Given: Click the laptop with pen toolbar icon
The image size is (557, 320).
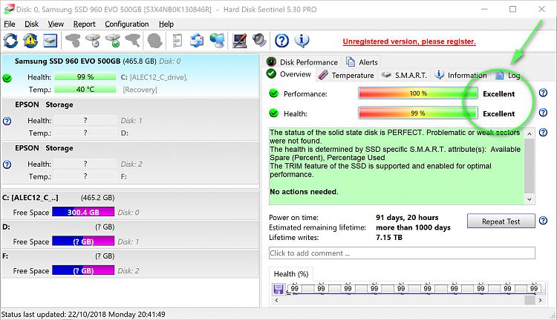Looking at the screenshot, I should coord(240,41).
